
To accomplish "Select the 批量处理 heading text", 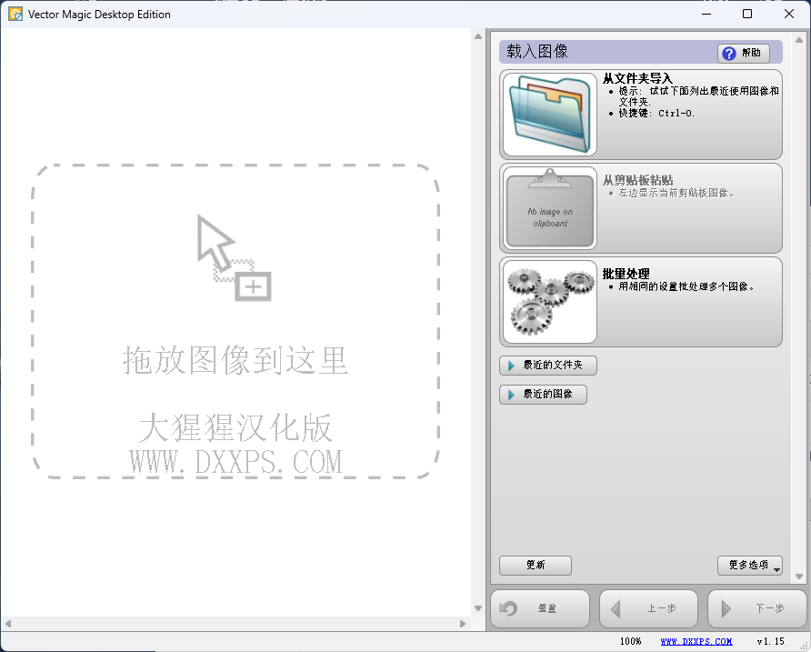I will (626, 274).
